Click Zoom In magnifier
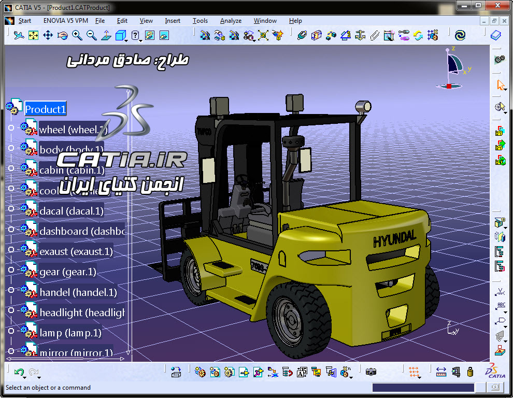This screenshot has height=398, width=513. pyautogui.click(x=77, y=35)
